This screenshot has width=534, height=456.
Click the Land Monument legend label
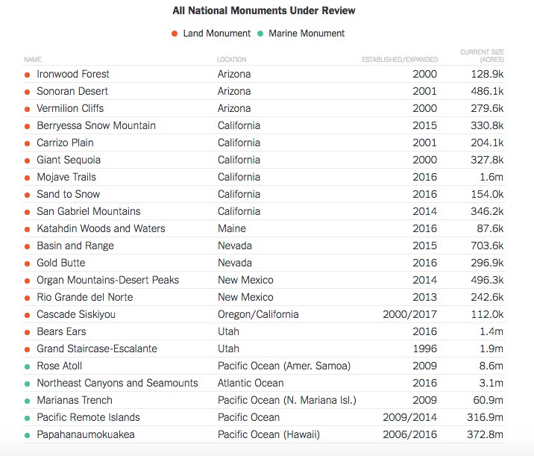(x=216, y=34)
